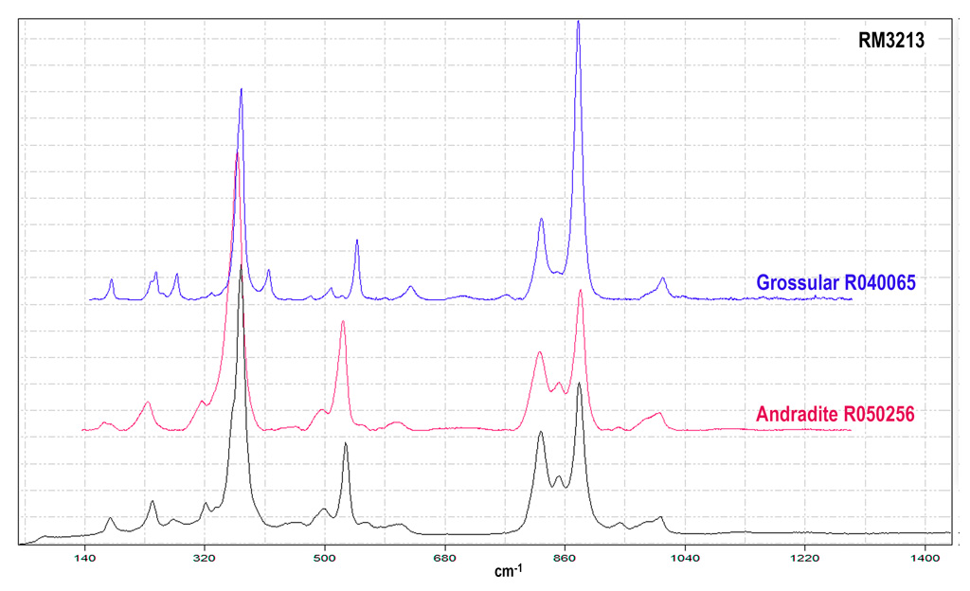
Task: Select the Andradite R050256 legend label
Action: pyautogui.click(x=835, y=414)
